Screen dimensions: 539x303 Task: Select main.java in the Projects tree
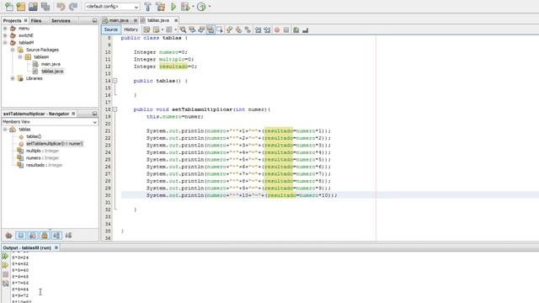pyautogui.click(x=51, y=64)
